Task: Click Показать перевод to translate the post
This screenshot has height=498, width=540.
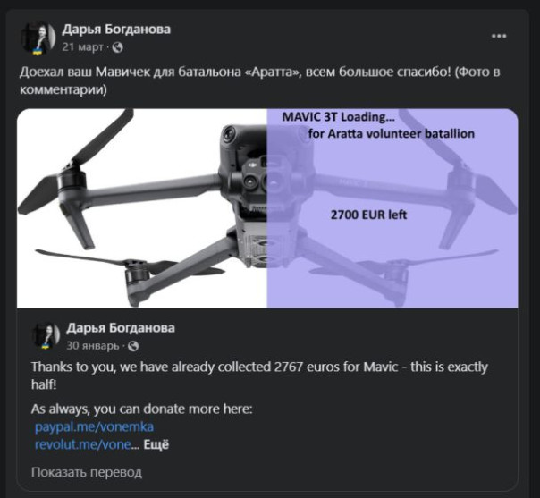Action: click(87, 472)
